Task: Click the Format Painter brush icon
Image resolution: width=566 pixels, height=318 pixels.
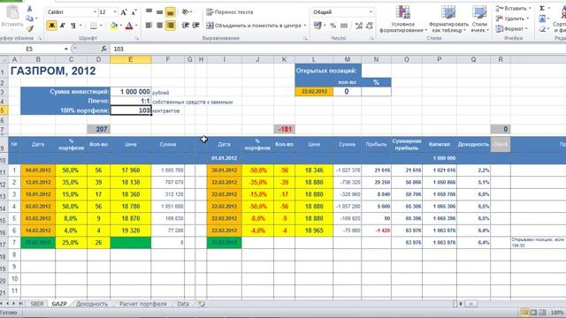Action: [x=29, y=28]
